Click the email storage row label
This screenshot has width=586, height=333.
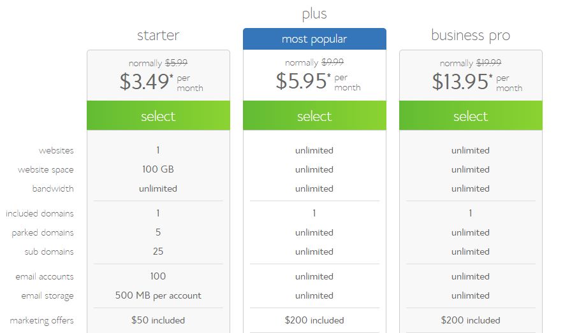tap(47, 296)
